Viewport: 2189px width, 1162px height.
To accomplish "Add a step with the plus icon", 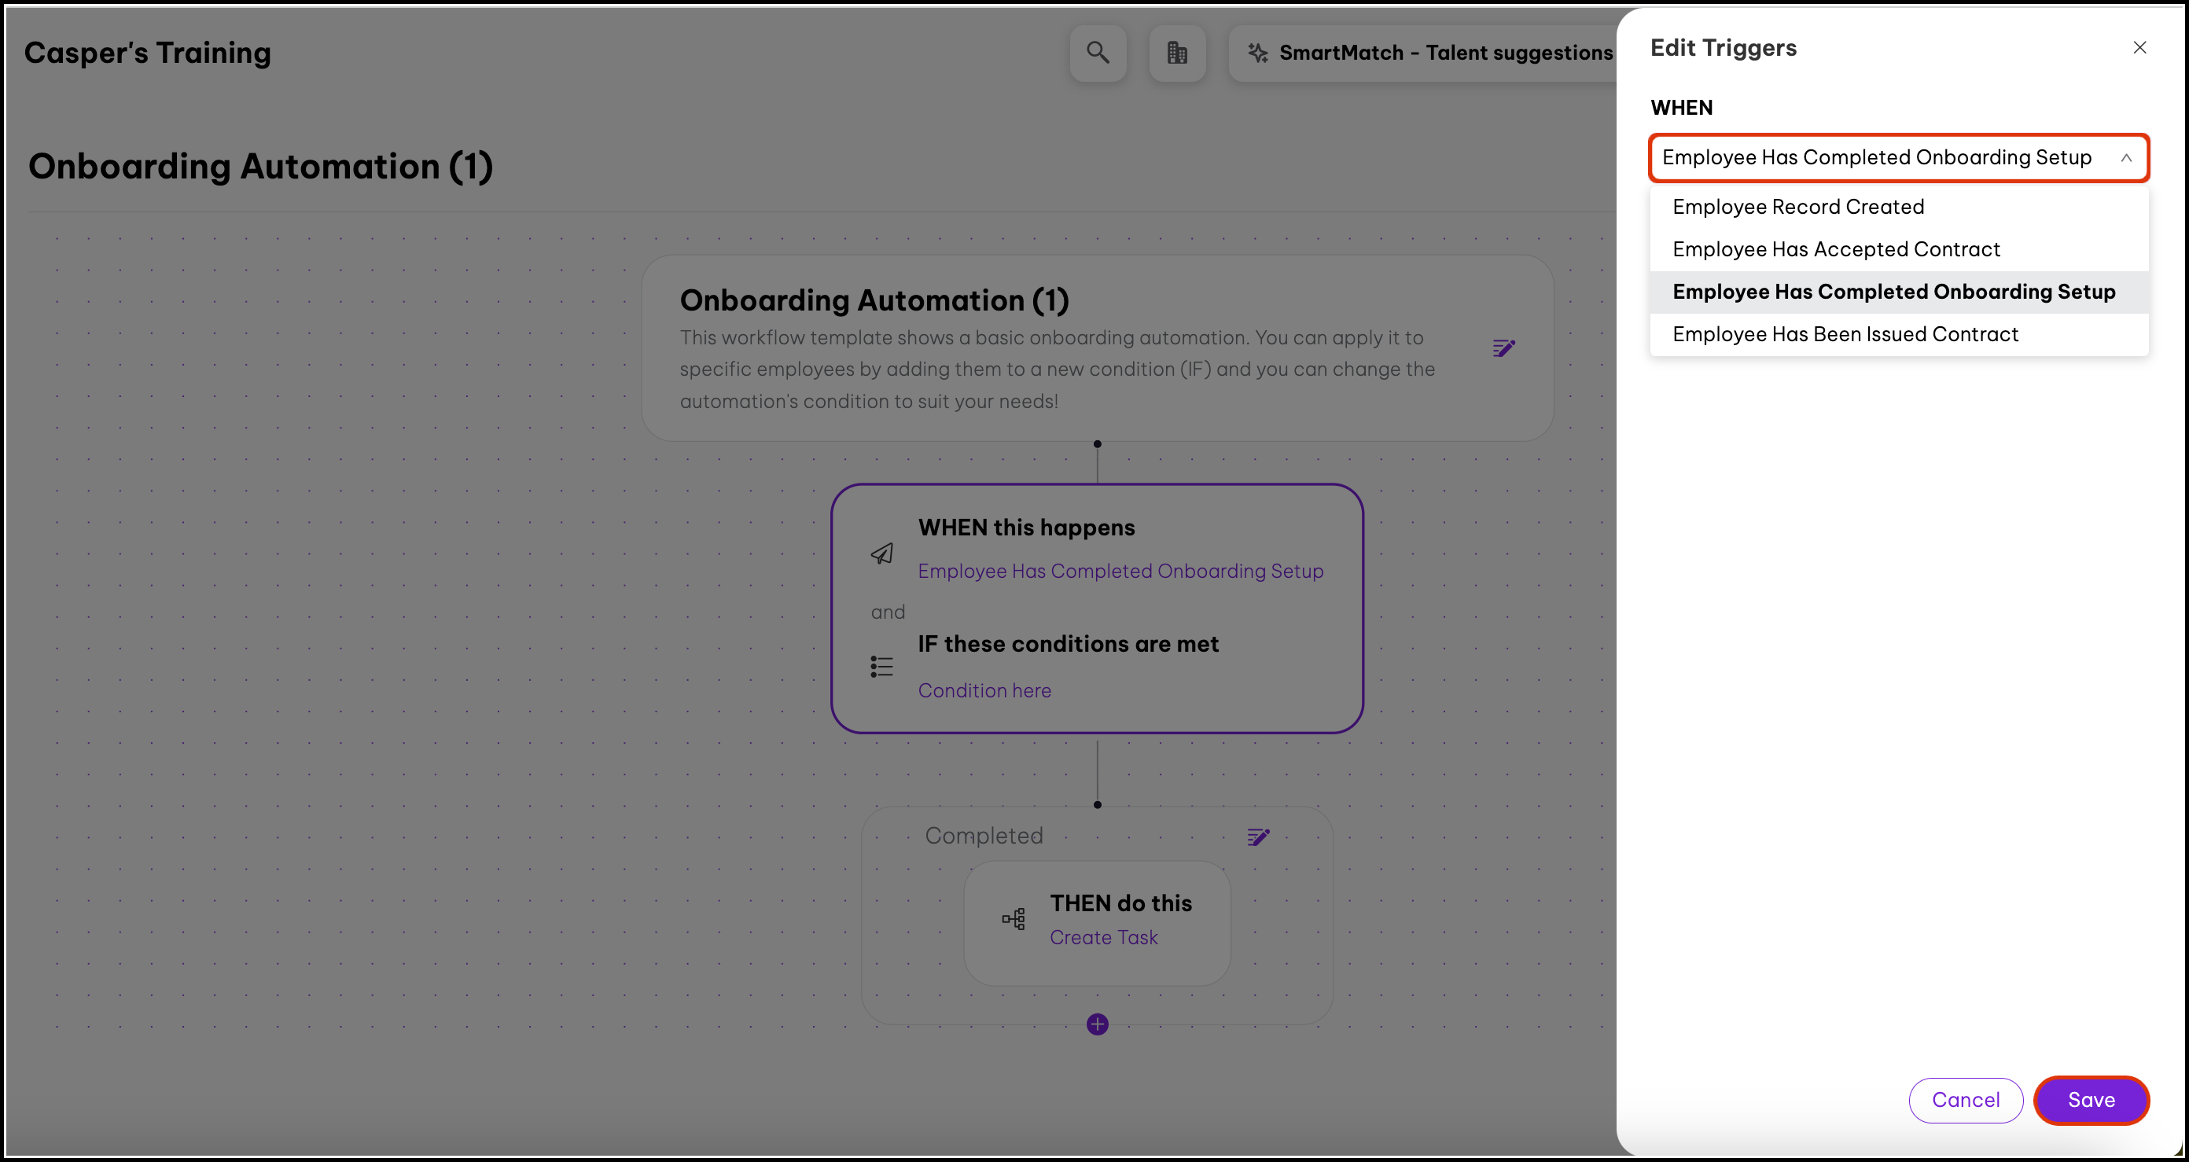I will click(1097, 1024).
